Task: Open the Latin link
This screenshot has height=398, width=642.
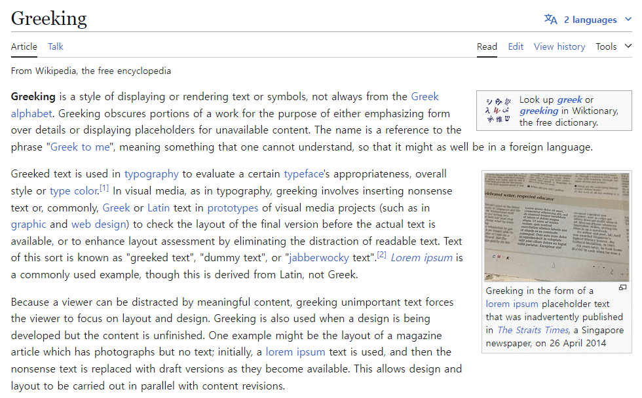Action: (159, 208)
